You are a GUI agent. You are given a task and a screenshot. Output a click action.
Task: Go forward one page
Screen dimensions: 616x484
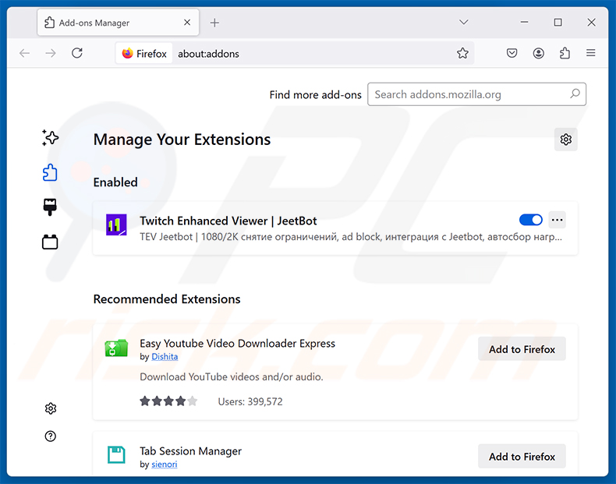51,53
